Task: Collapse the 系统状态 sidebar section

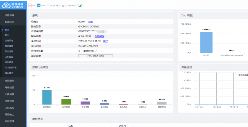Action: pos(9,22)
